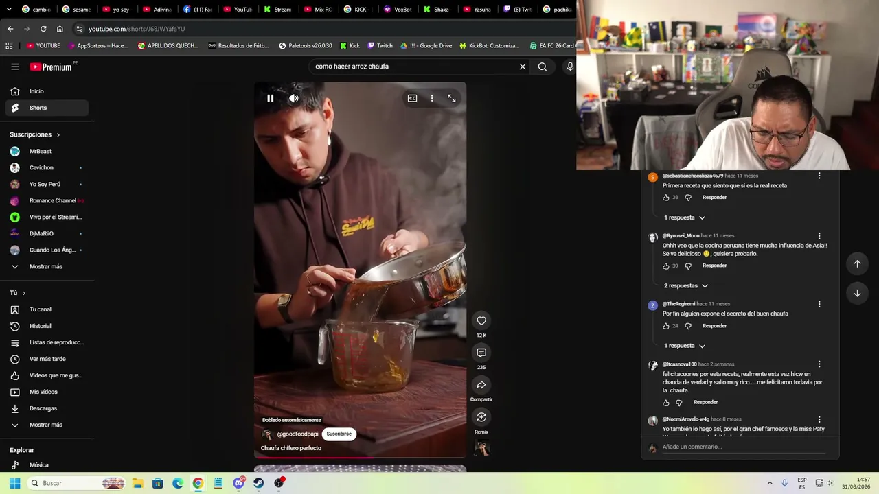This screenshot has width=879, height=494.
Task: Open Chrome's tab search dropdown arrow
Action: (x=8, y=10)
